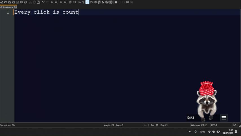Click the Undo arrow icon

coord(43,2)
